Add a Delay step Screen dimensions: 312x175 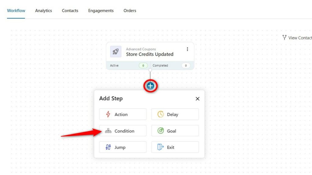175,114
